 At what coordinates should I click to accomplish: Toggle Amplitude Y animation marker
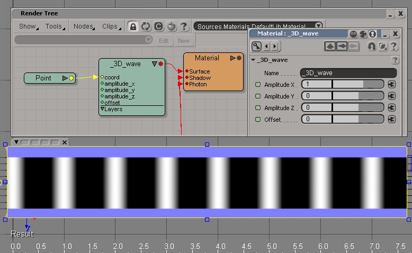(258, 96)
